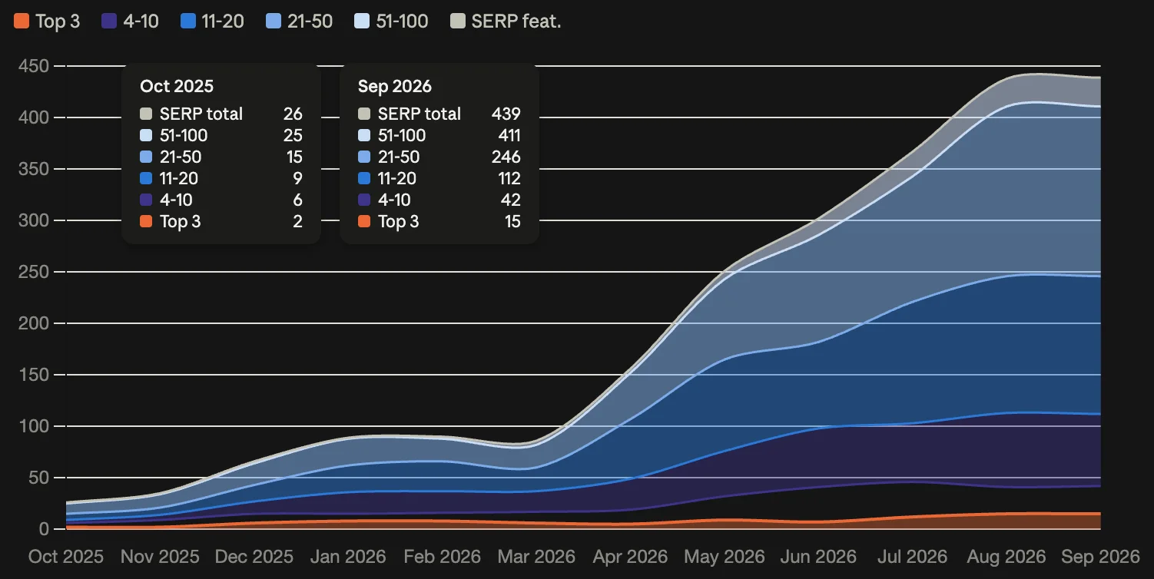Click the 50 y-axis value
Viewport: 1154px width, 579px height.
point(38,478)
